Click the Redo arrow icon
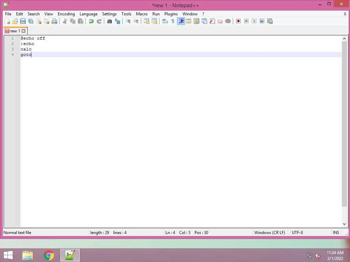The width and height of the screenshot is (350, 262). pyautogui.click(x=99, y=21)
